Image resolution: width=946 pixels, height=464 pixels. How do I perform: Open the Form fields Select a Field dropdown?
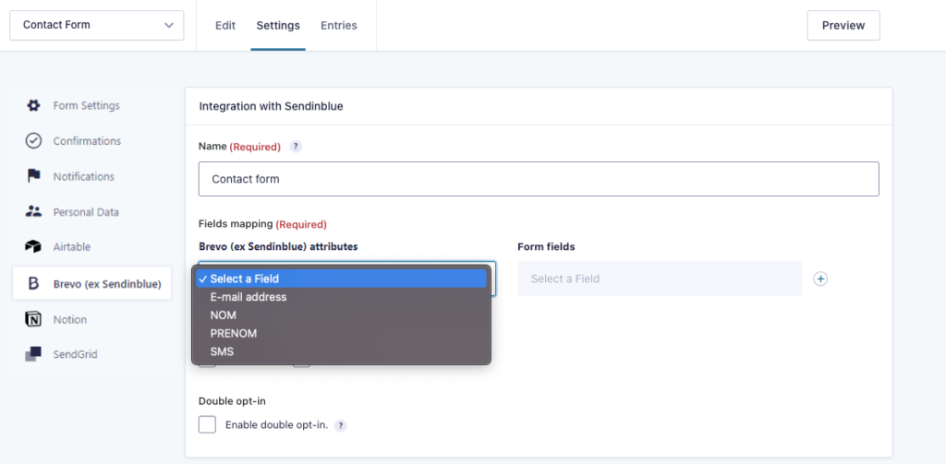click(659, 279)
